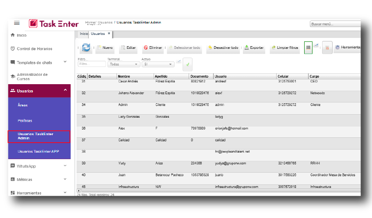Select Usuarios TaskEnter APP in sidebar
372x218 pixels.
pos(39,151)
